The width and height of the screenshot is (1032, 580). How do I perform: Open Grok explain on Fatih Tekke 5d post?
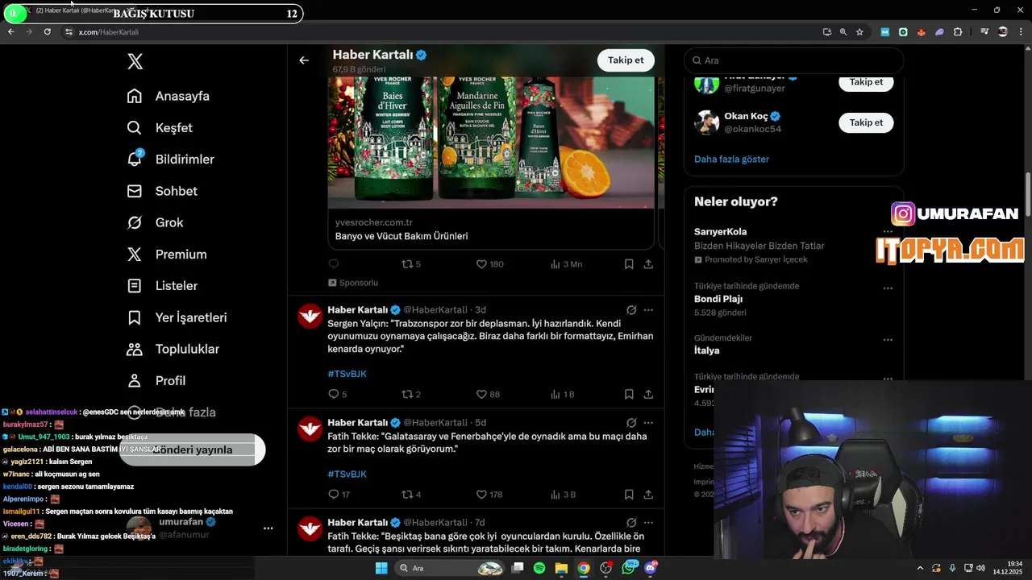(x=631, y=423)
